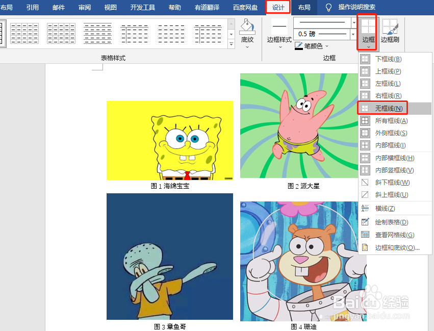Toggle 查看网格线(G) view gridlines
This screenshot has height=331, width=434.
tap(395, 235)
